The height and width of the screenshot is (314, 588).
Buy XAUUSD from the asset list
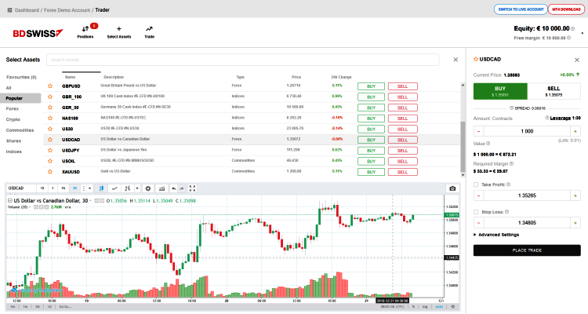pyautogui.click(x=372, y=172)
